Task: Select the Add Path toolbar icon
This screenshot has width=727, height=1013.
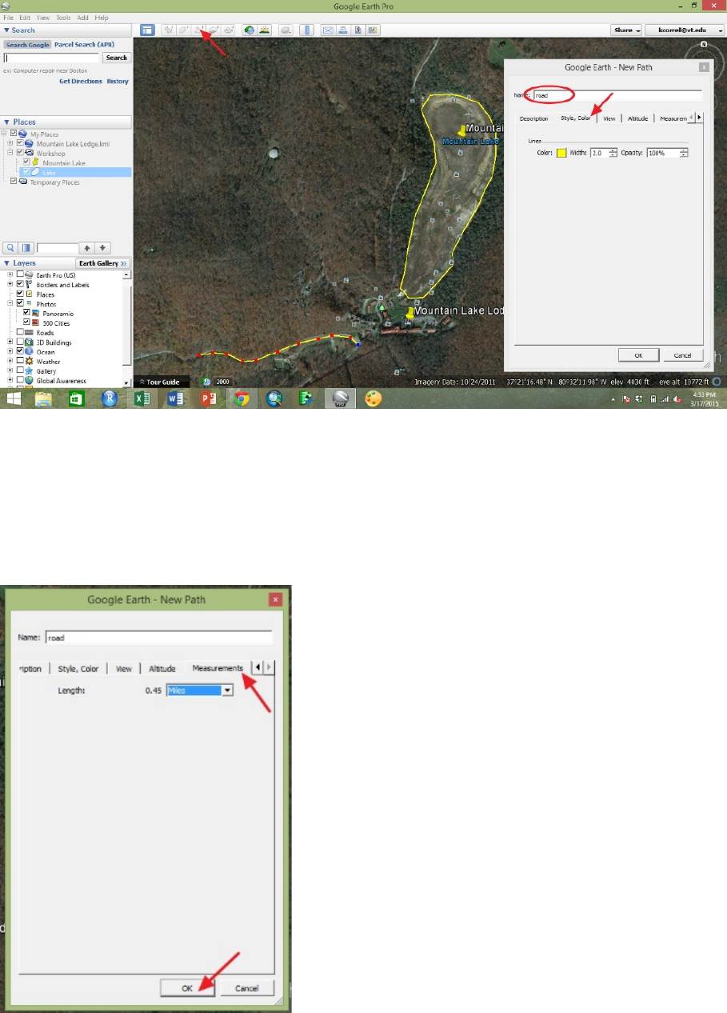Action: tap(198, 30)
